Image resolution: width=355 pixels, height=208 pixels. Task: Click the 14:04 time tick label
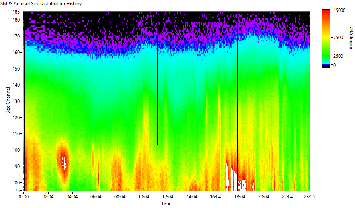192,197
